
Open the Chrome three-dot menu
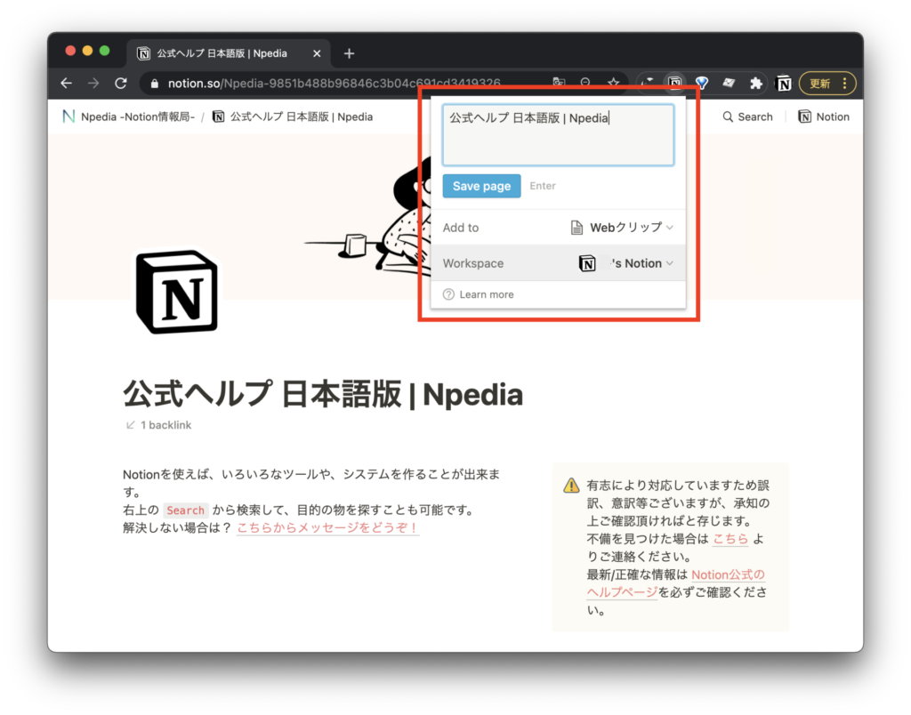[845, 84]
